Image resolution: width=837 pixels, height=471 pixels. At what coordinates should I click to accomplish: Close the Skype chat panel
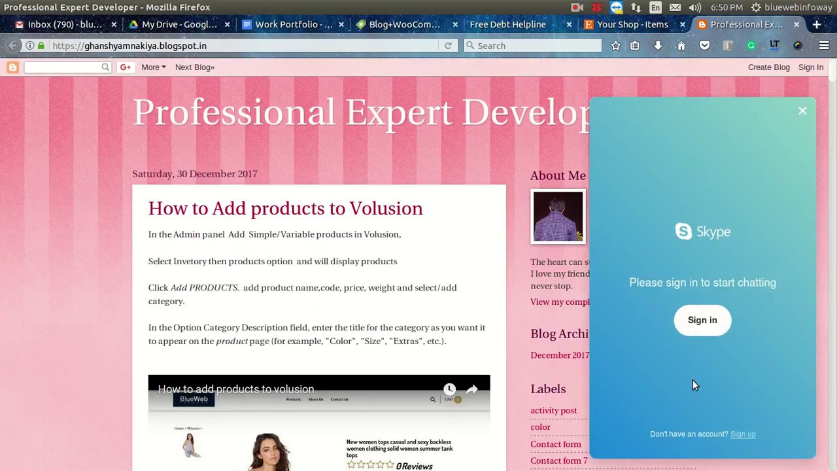tap(802, 111)
